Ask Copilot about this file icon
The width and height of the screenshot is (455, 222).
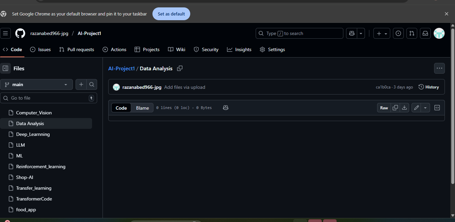tap(226, 108)
